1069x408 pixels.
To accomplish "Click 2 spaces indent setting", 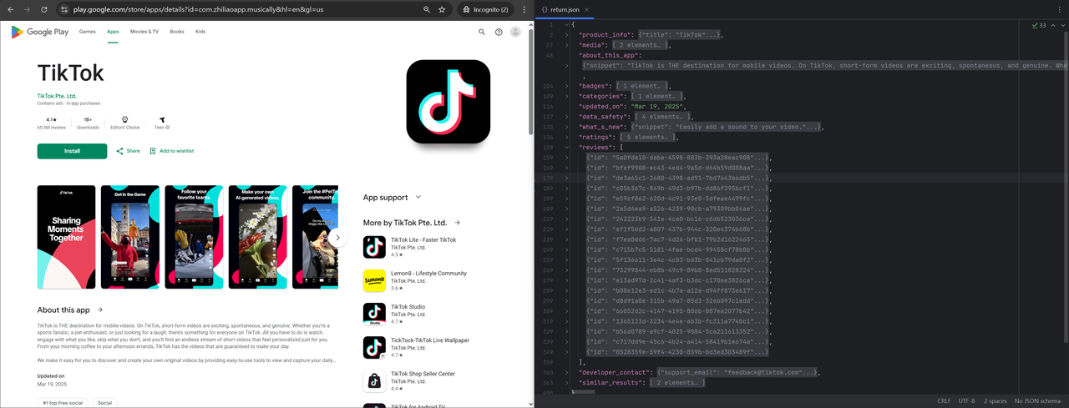I will [x=996, y=401].
